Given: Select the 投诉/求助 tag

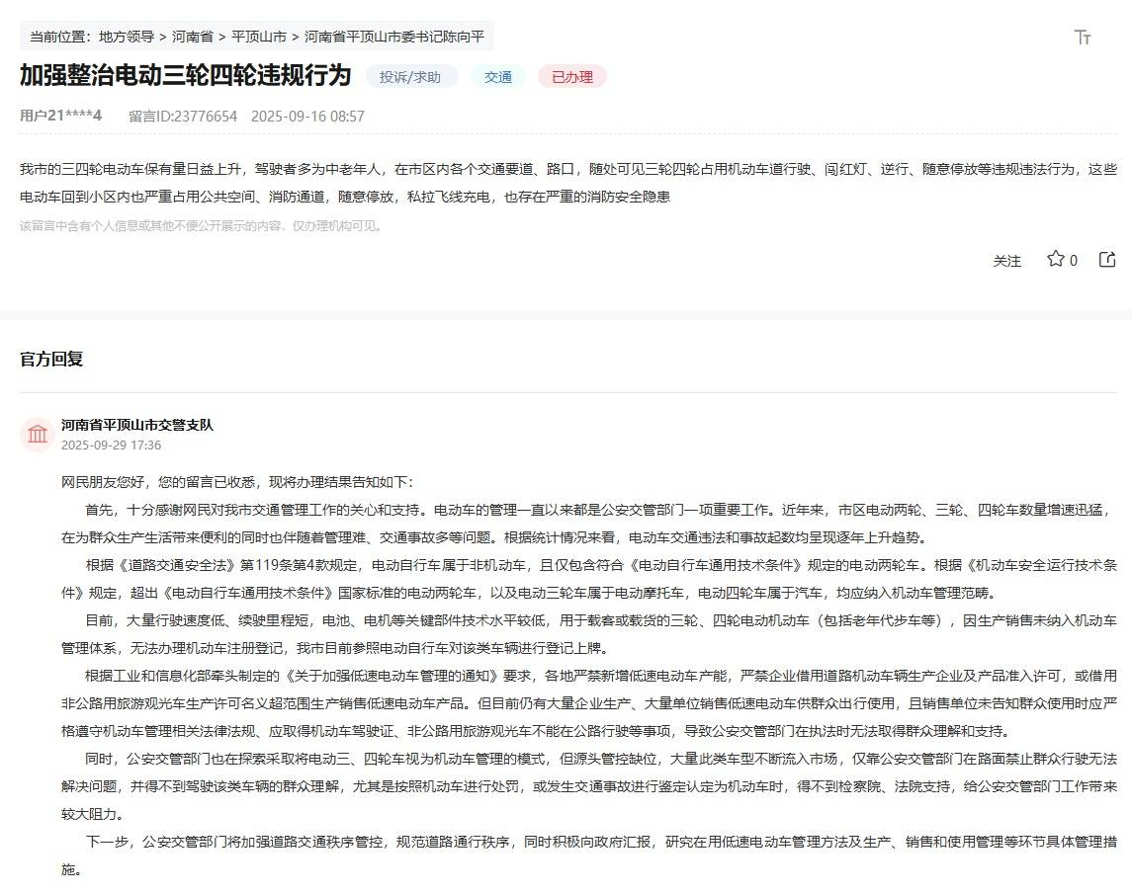Looking at the screenshot, I should pyautogui.click(x=411, y=77).
